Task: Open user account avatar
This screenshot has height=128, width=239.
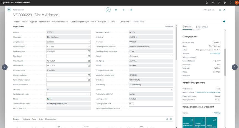Action: point(237,2)
